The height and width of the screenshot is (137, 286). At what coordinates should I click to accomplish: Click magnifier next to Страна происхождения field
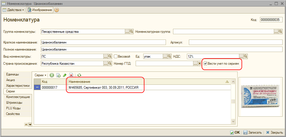click(110, 64)
